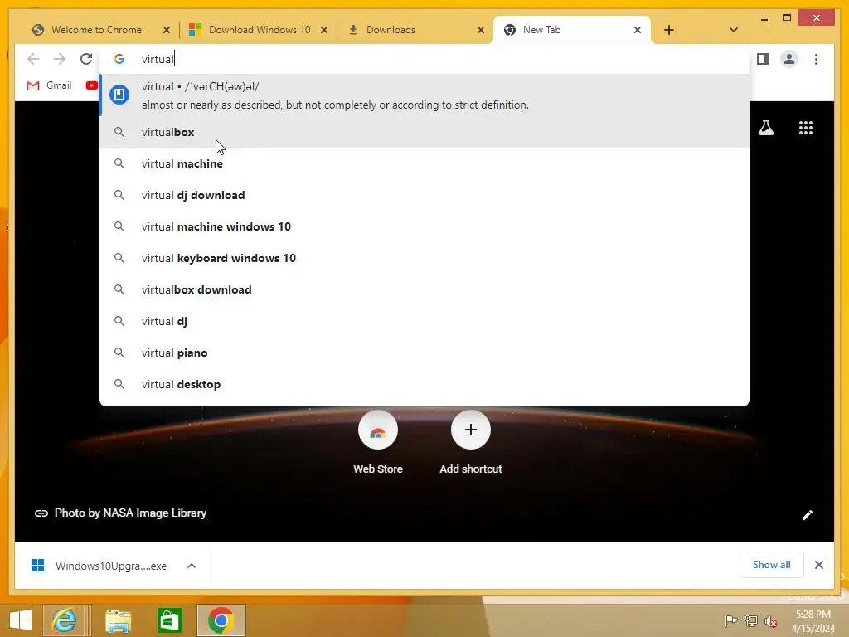Click the YouTube bookmark icon
Viewport: 849px width, 637px height.
pyautogui.click(x=91, y=85)
